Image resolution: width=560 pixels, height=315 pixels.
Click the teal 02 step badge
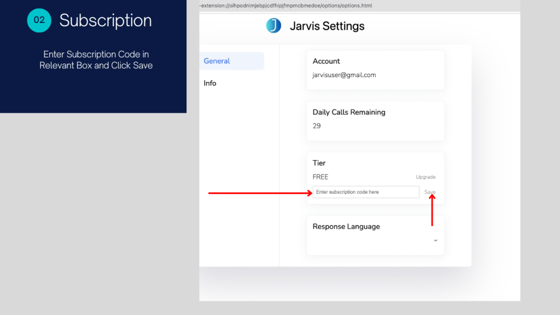[x=39, y=20]
